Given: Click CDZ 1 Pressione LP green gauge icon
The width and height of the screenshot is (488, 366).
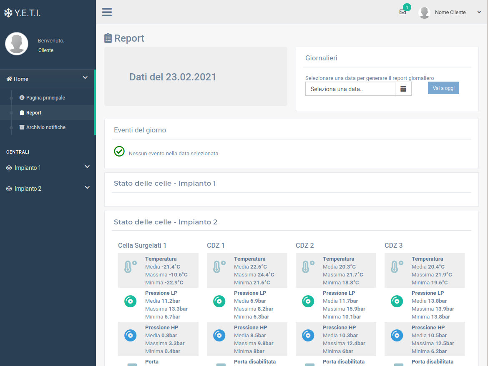Looking at the screenshot, I should tap(219, 301).
